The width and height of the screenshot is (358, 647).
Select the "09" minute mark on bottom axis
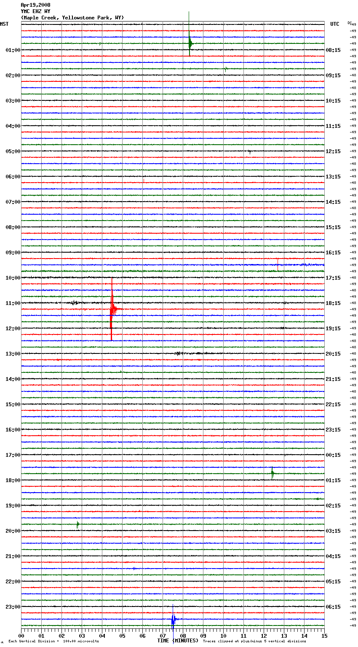[x=203, y=636]
